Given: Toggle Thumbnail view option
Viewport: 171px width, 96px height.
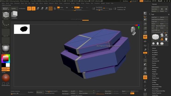Looking at the screenshot, I should click(6, 68).
